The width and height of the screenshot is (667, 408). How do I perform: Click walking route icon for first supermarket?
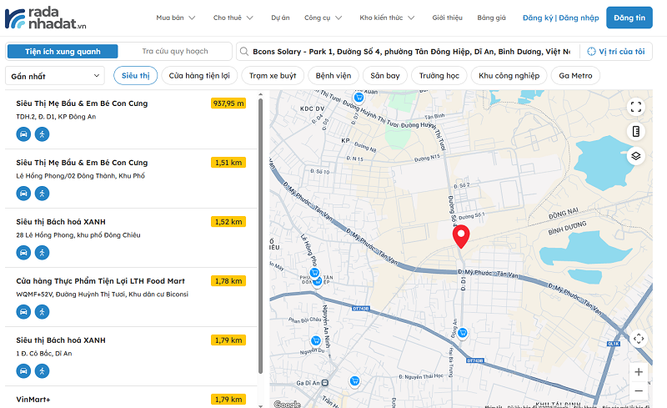point(42,134)
